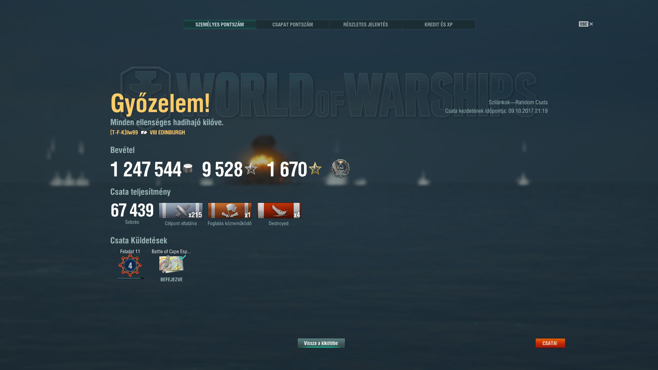Select the Feladat 11 mission emblem
The height and width of the screenshot is (370, 658).
point(130,265)
